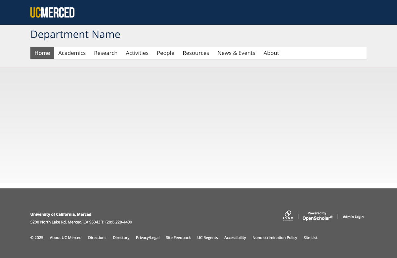Click the UC Regents footer link
The height and width of the screenshot is (258, 397).
pyautogui.click(x=207, y=238)
